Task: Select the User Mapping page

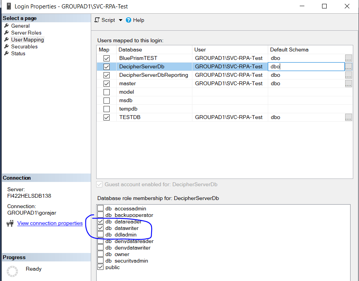Action: [27, 40]
